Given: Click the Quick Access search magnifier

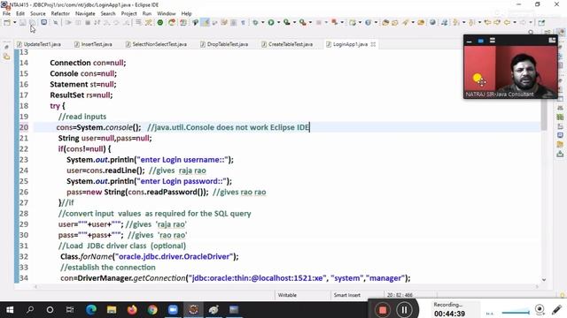Looking at the screenshot, I should tap(531, 33).
